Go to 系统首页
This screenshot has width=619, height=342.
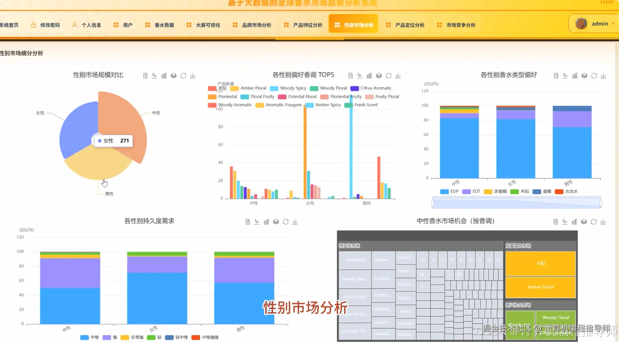pos(10,24)
